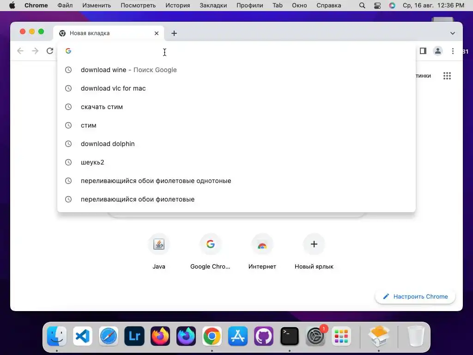Launch Firefox Developer Edition from Dock

[186, 336]
